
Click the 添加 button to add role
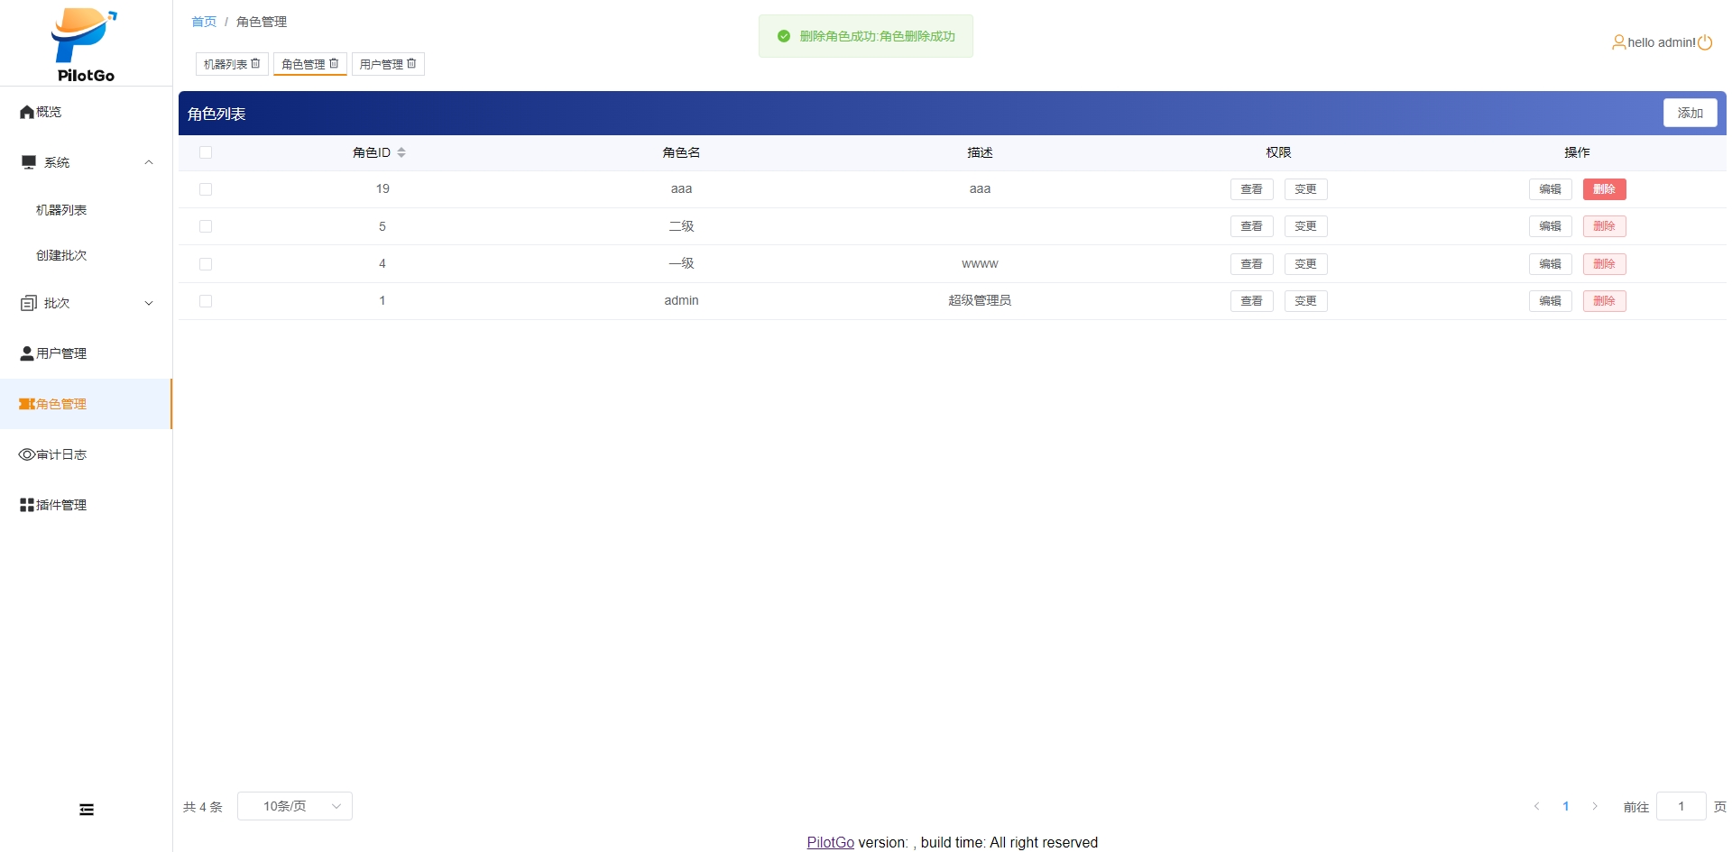(x=1690, y=113)
